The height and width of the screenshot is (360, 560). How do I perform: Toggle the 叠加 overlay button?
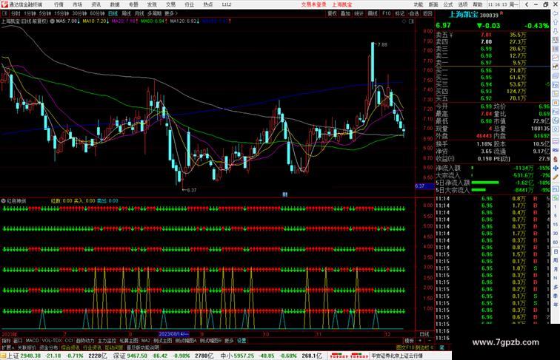point(345,13)
